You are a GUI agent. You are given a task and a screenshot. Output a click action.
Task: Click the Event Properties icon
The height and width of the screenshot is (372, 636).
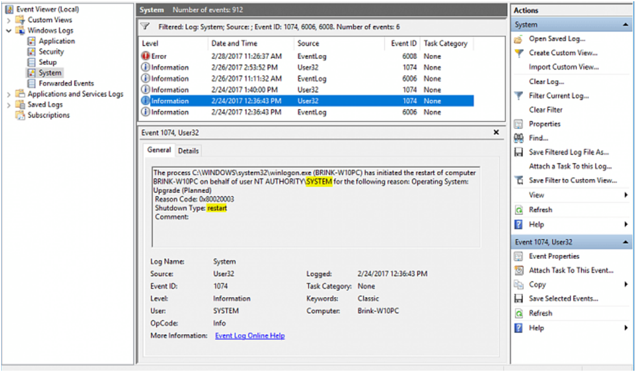coord(518,256)
